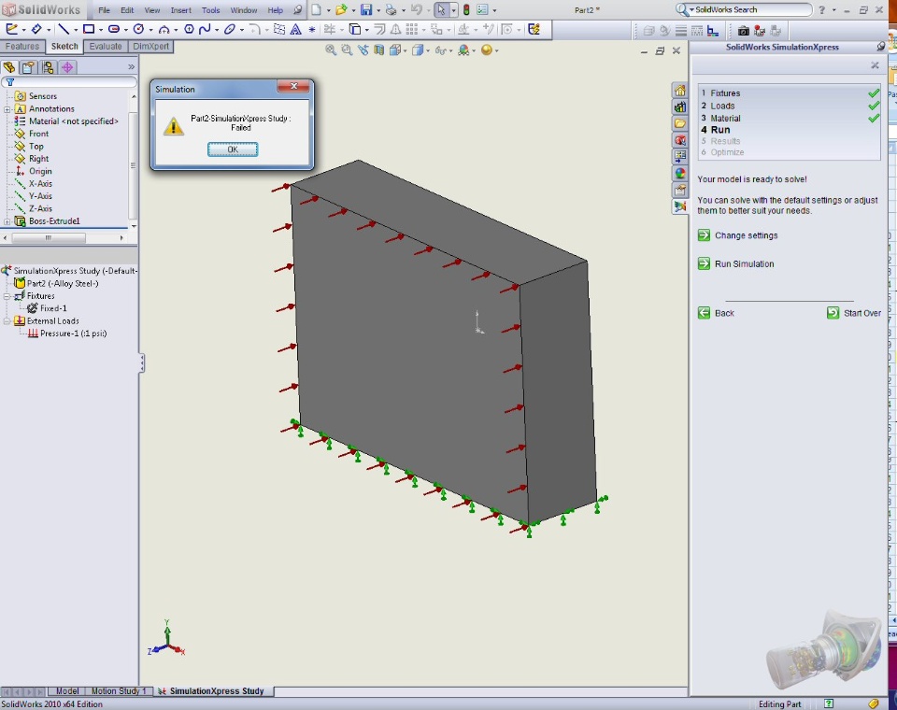
Task: Open the Save dropdown arrow
Action: coord(378,10)
